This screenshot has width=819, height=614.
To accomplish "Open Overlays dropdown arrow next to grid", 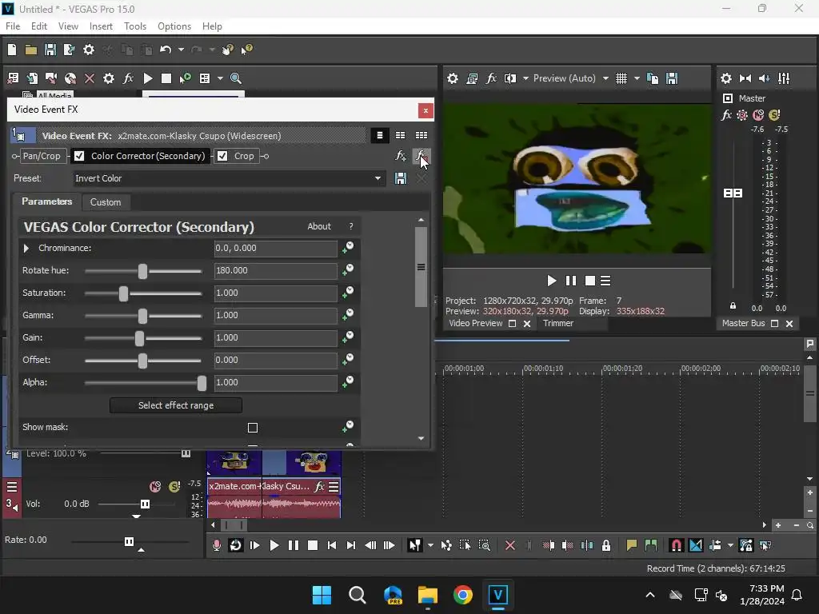I will (637, 78).
